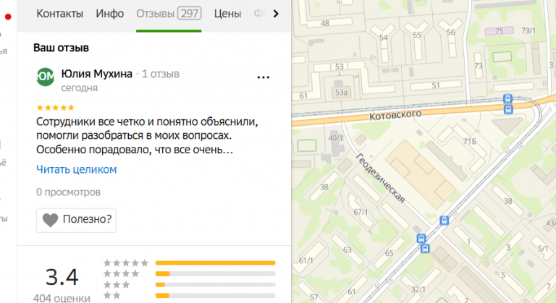The height and width of the screenshot is (303, 556).
Task: Click 404 оценки count text
Action: [x=62, y=298]
